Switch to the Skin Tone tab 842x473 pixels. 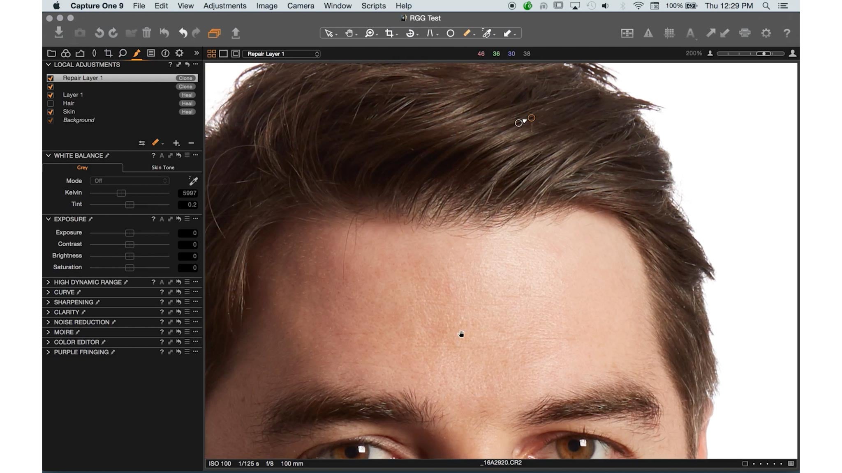163,167
